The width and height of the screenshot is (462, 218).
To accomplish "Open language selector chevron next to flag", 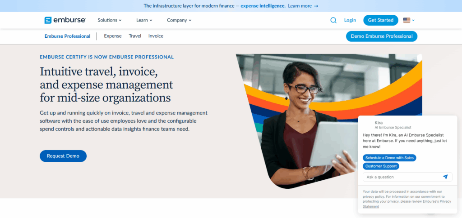I will pyautogui.click(x=413, y=20).
